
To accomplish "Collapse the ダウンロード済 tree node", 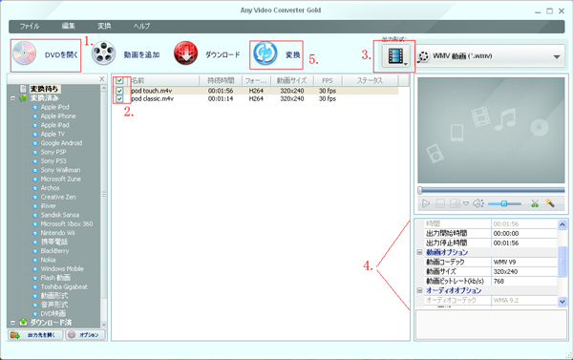I will tap(13, 323).
